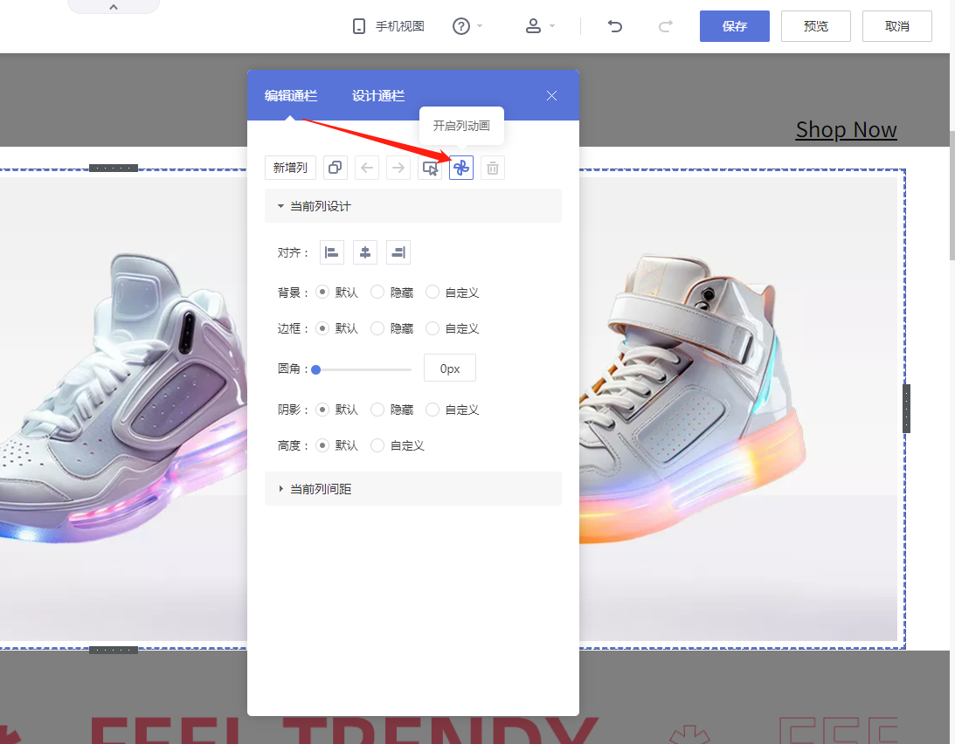Move column right with the right arrow icon
The image size is (955, 744).
[x=398, y=168]
